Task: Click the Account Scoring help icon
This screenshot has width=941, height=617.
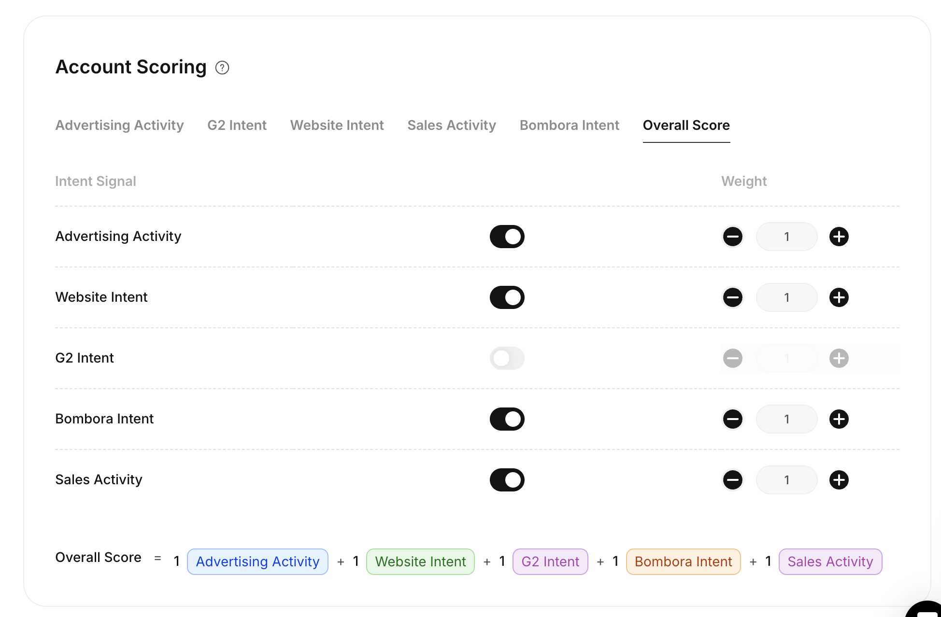Action: [222, 68]
